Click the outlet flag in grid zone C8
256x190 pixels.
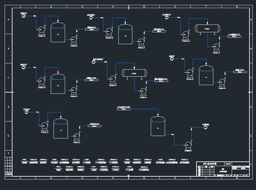tap(240, 72)
